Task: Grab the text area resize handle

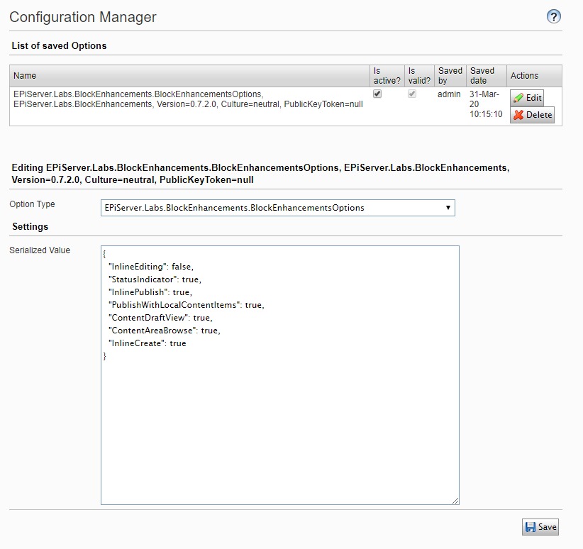Action: coord(455,501)
